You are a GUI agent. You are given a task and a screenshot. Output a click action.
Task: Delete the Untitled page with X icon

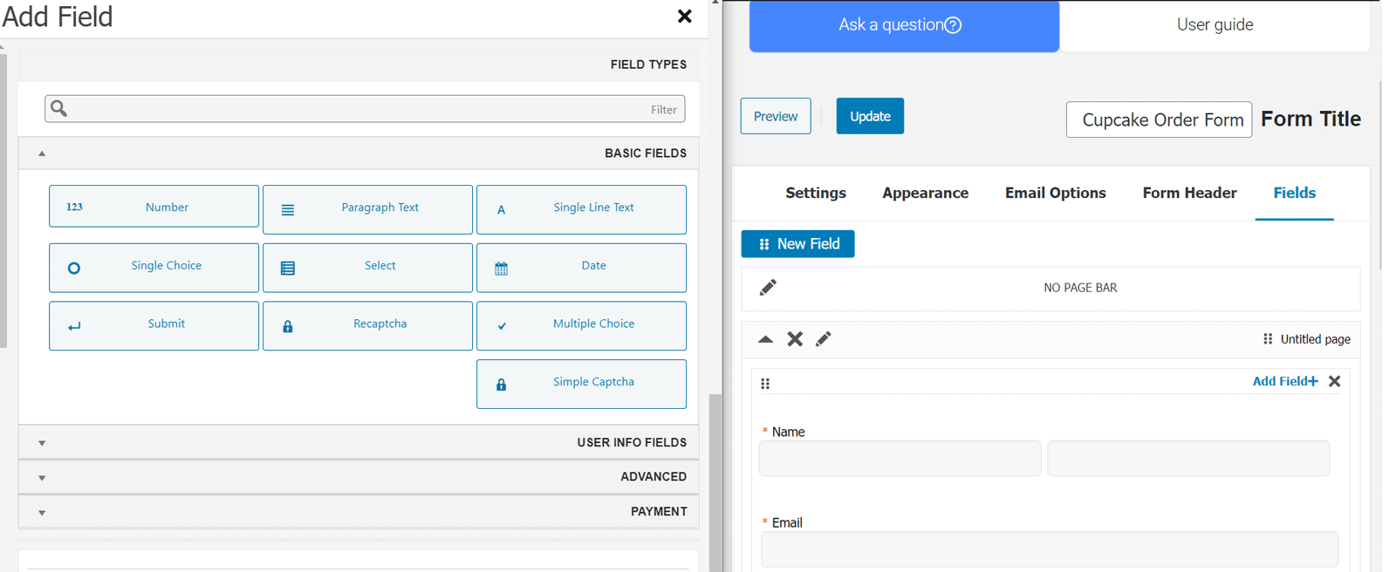point(795,339)
